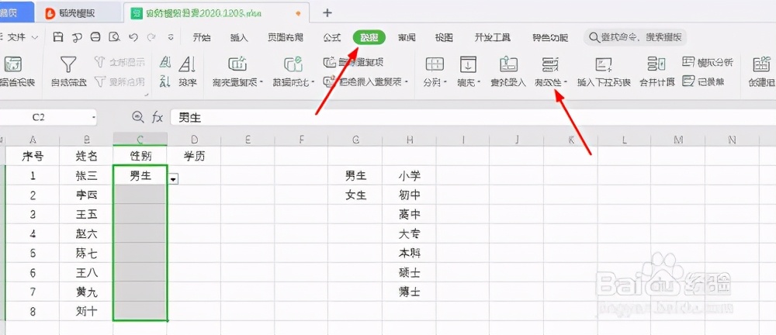Click the AutoFilter funnel icon

pos(68,64)
